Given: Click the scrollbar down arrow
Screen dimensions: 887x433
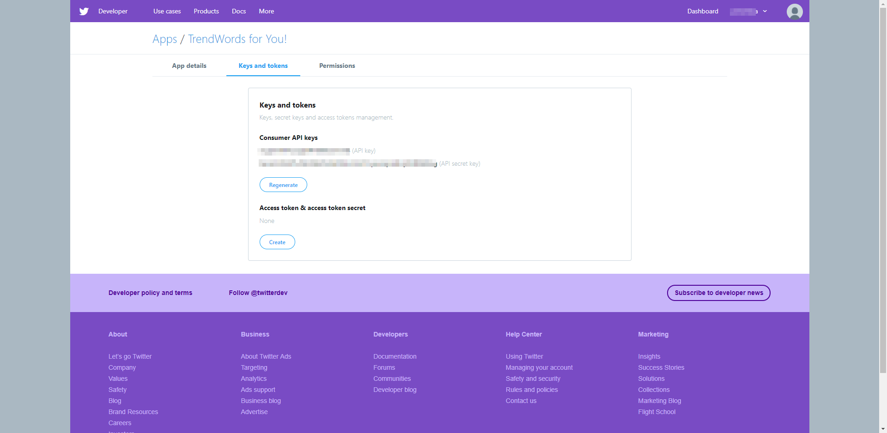Looking at the screenshot, I should pos(883,428).
